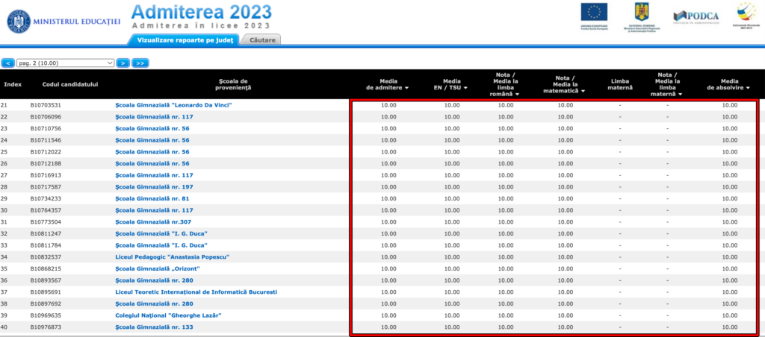The height and width of the screenshot is (337, 765).
Task: Click the European Union flag logo
Action: [x=594, y=13]
